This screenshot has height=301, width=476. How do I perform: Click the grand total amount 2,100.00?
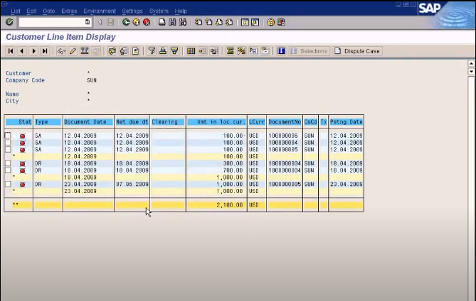(230, 205)
